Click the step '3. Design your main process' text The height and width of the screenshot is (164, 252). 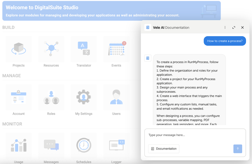pos(182,89)
